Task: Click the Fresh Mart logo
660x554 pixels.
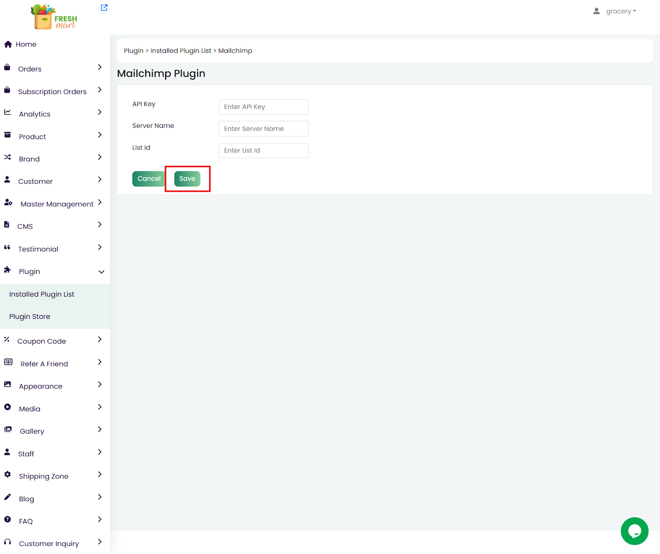Action: pos(54,17)
